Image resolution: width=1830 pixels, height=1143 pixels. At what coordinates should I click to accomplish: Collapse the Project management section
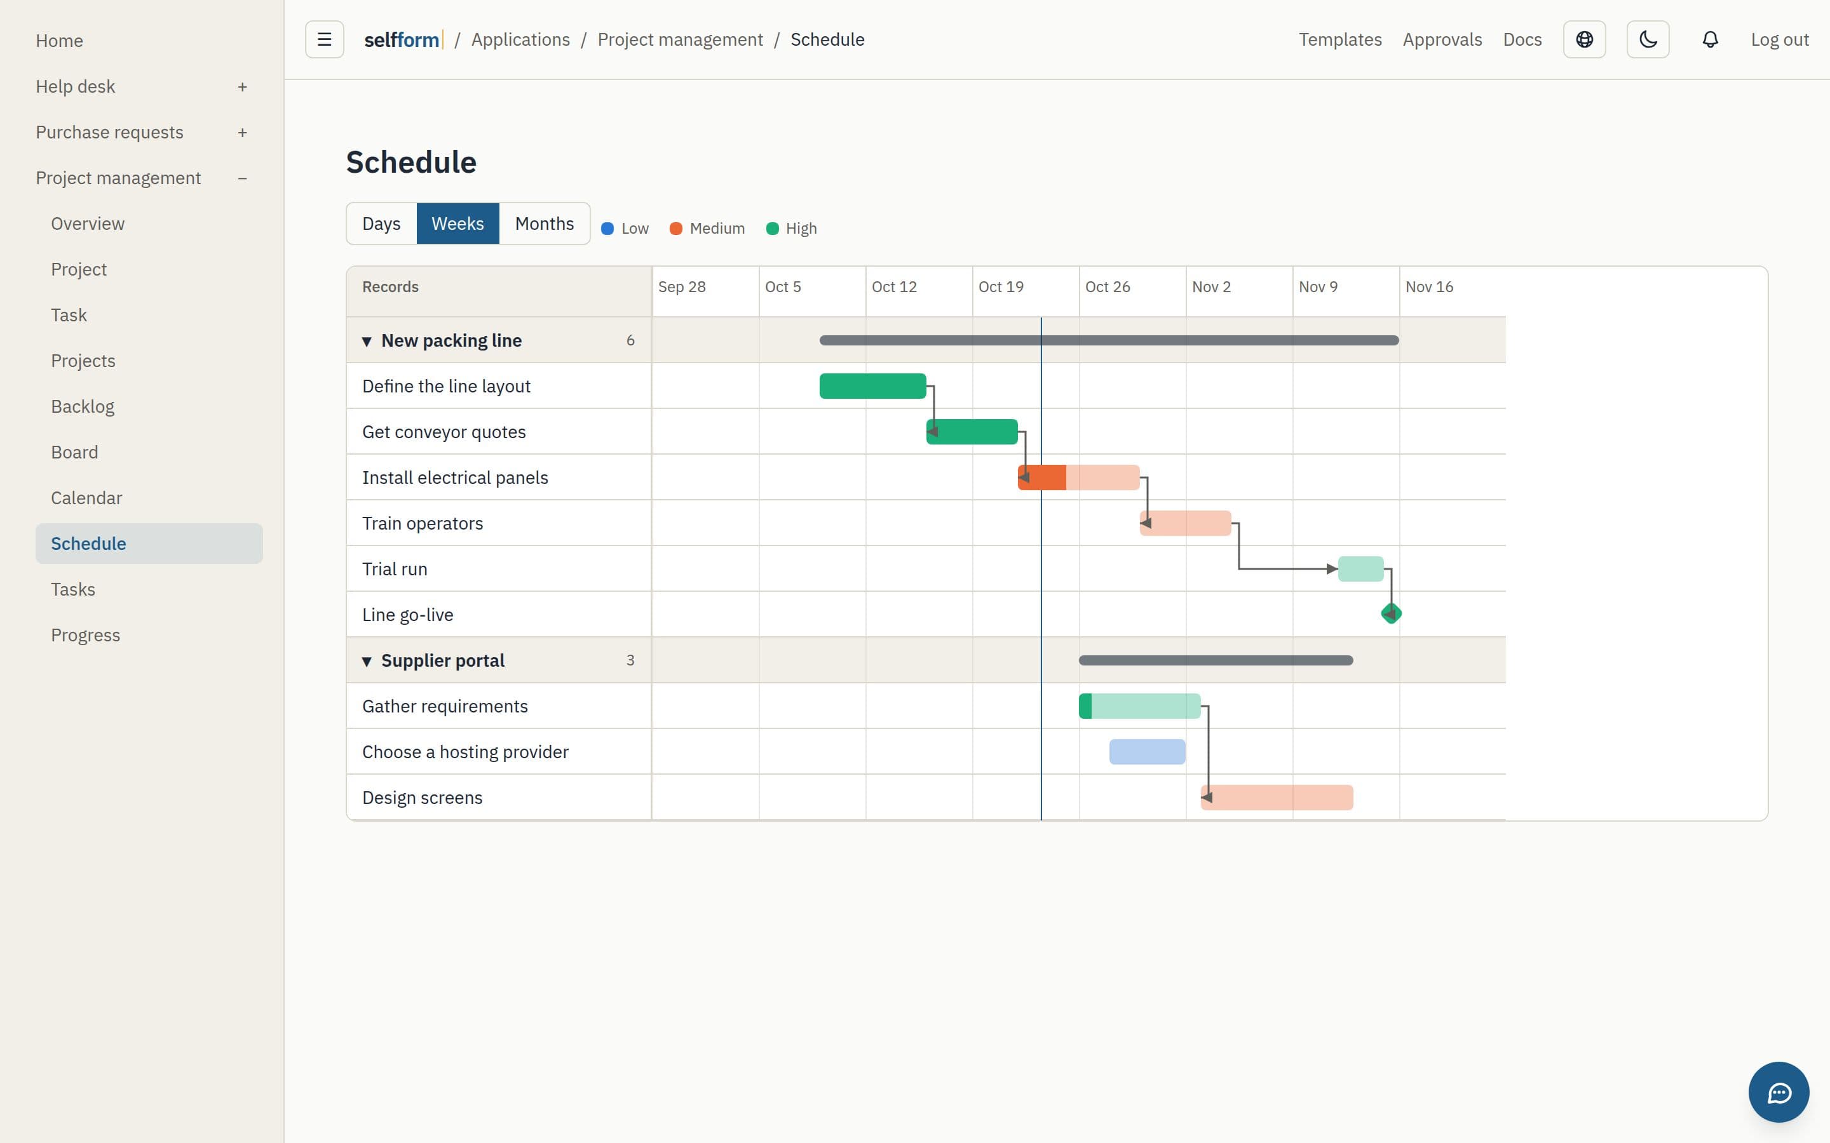click(242, 178)
